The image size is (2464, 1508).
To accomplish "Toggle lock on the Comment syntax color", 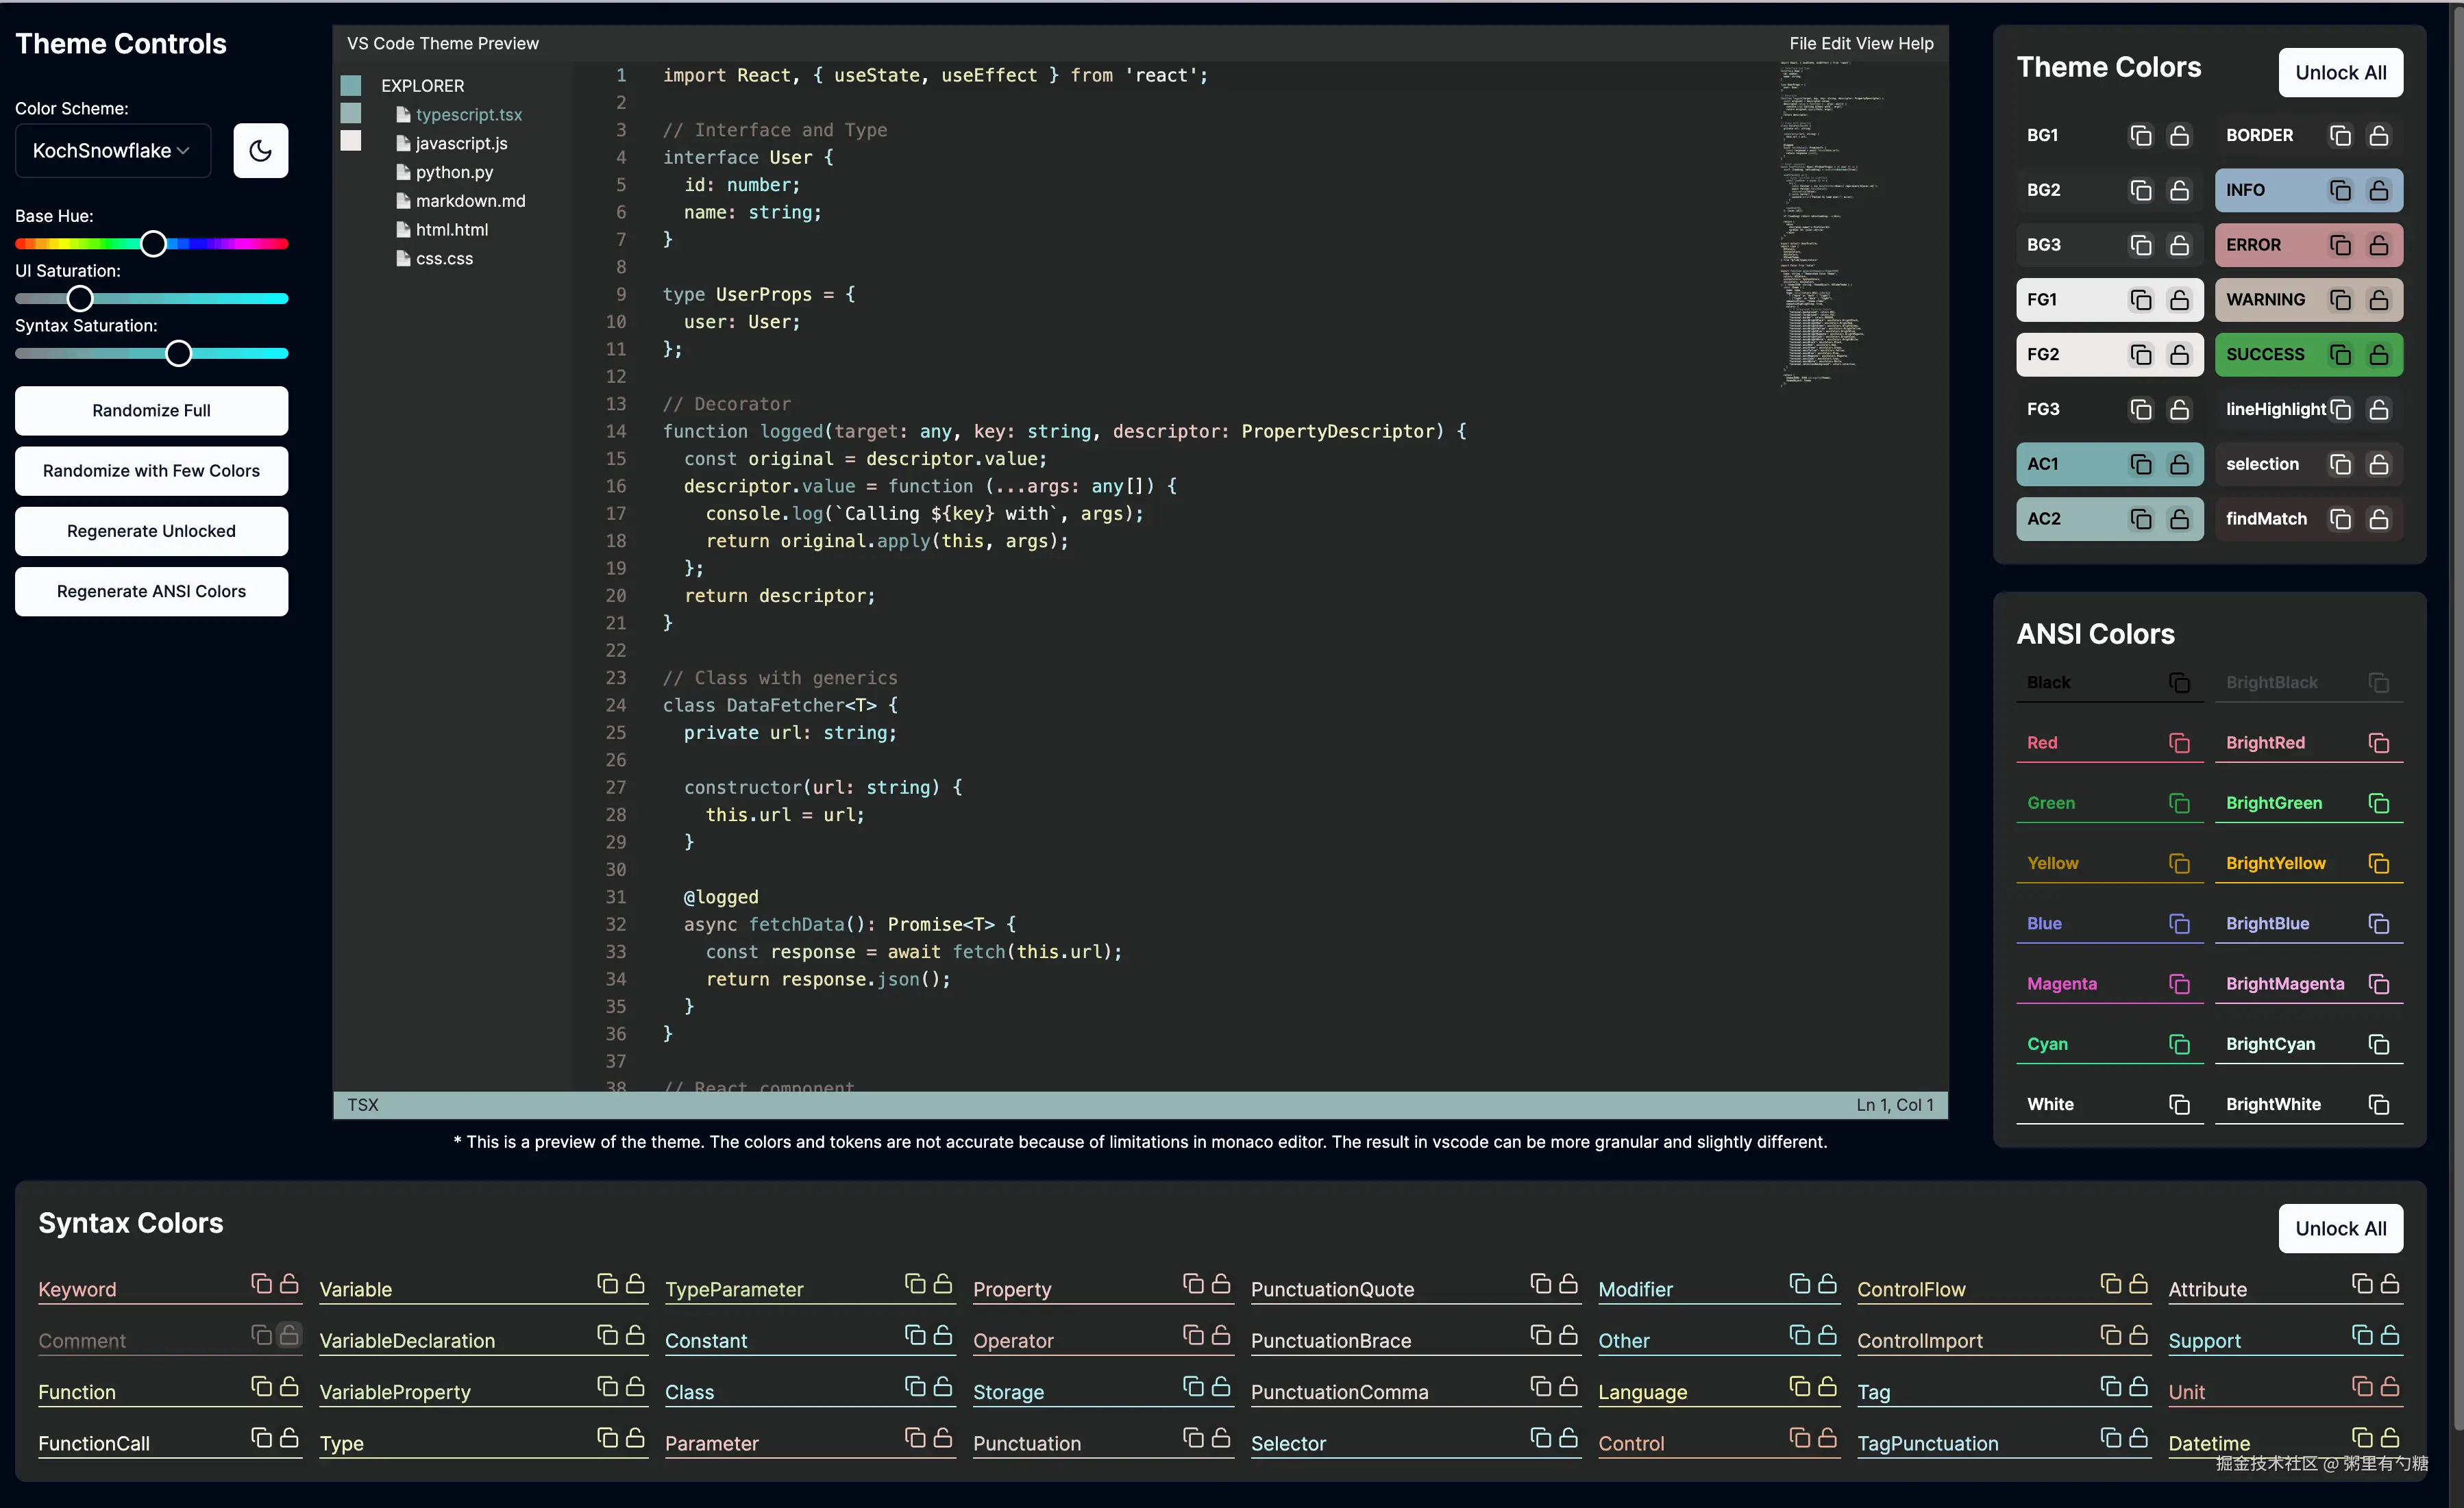I will [289, 1335].
